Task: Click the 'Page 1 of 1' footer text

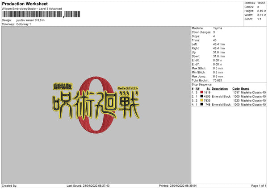Action: pyautogui.click(x=259, y=186)
